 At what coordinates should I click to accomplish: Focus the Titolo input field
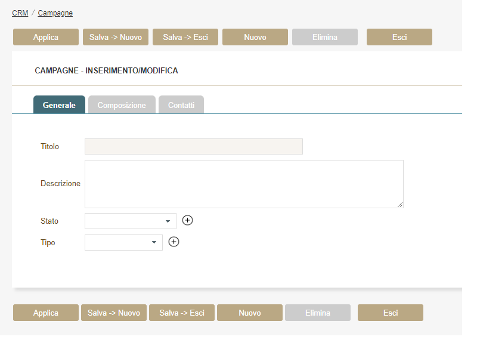click(x=194, y=147)
